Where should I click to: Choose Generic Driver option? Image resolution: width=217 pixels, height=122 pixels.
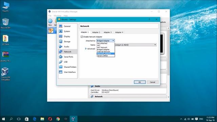105,56
